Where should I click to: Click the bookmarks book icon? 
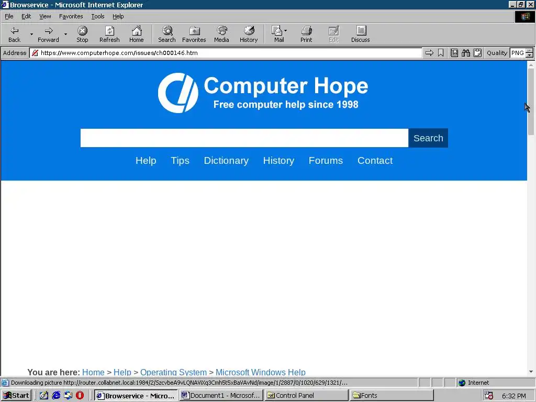pos(454,53)
